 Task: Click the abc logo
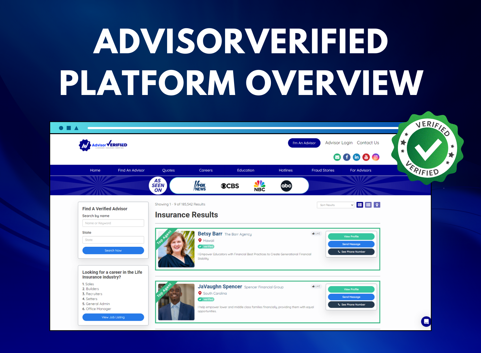[x=286, y=186]
